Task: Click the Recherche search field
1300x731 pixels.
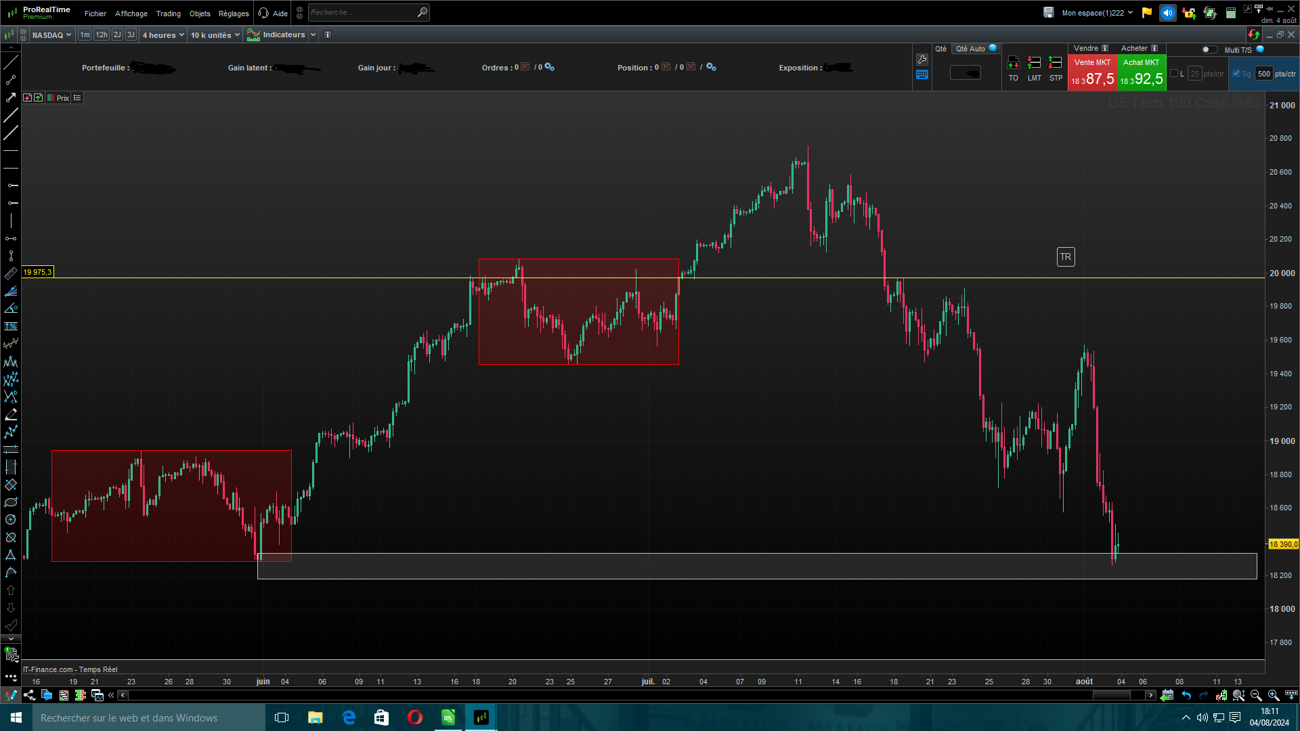Action: pos(362,12)
